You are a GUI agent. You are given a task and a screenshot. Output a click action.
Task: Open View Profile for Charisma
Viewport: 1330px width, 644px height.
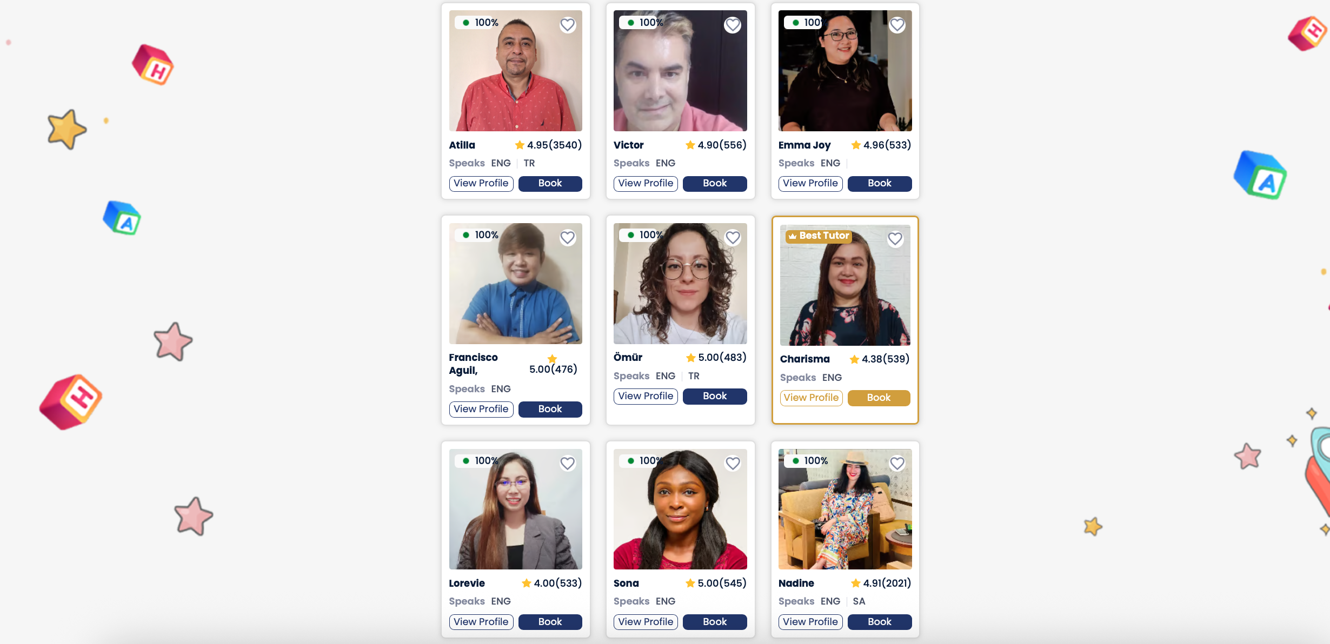pyautogui.click(x=811, y=398)
